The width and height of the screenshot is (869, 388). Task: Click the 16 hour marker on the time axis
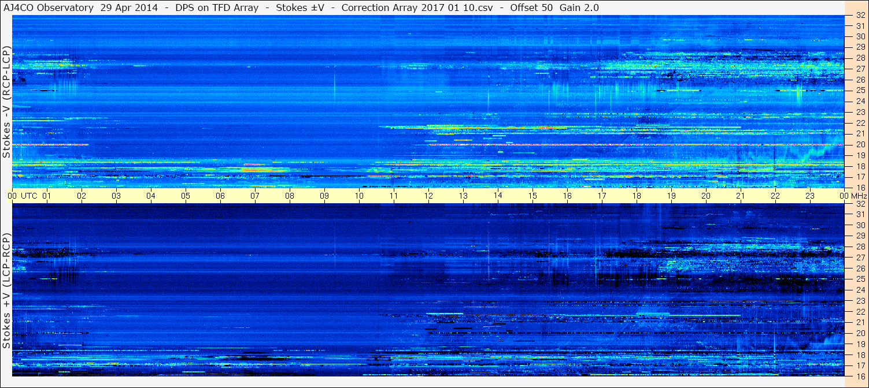pyautogui.click(x=567, y=196)
